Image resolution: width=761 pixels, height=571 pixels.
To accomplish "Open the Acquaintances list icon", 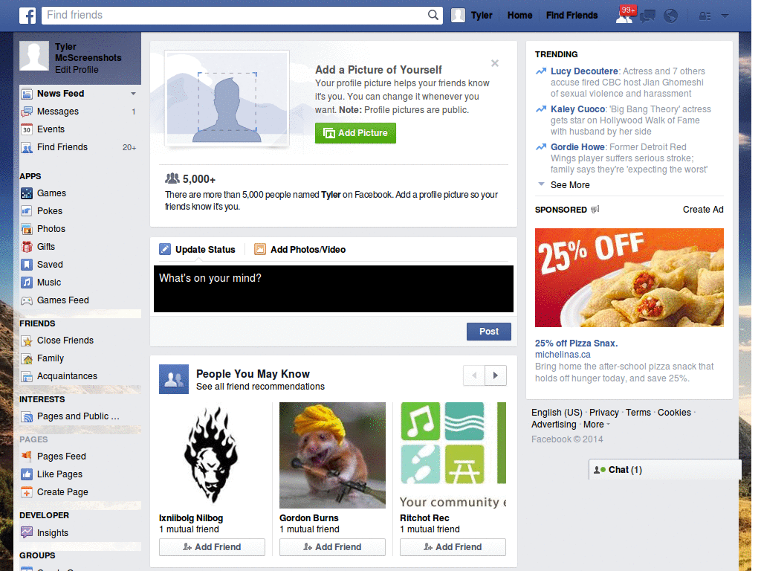I will tap(27, 376).
